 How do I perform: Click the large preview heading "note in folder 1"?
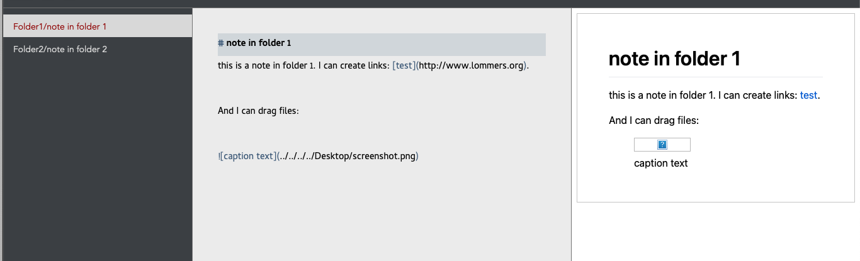[x=674, y=58]
